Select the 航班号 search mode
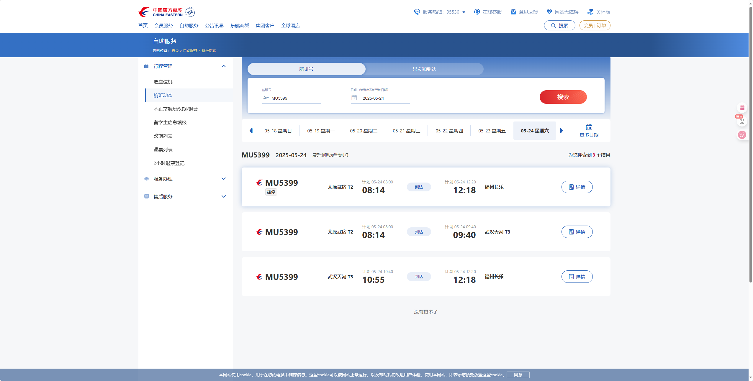Viewport: 753px width, 381px height. pos(306,69)
